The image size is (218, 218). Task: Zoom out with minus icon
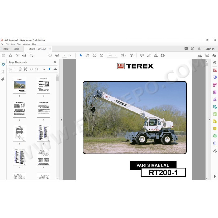pyautogui.click(x=95, y=55)
